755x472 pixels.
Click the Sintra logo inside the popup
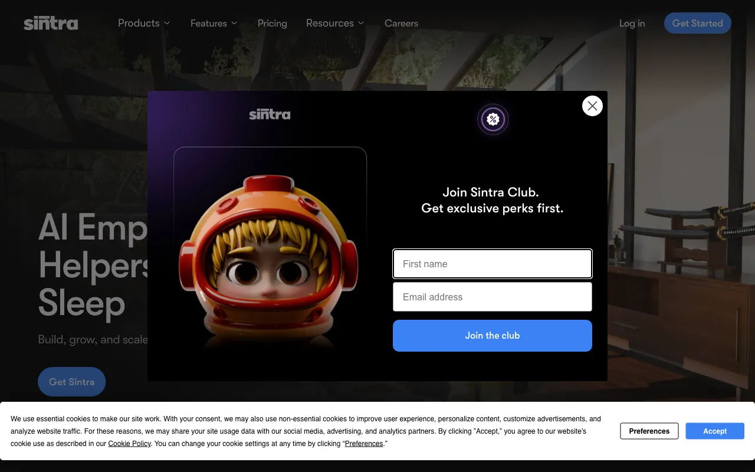click(270, 114)
